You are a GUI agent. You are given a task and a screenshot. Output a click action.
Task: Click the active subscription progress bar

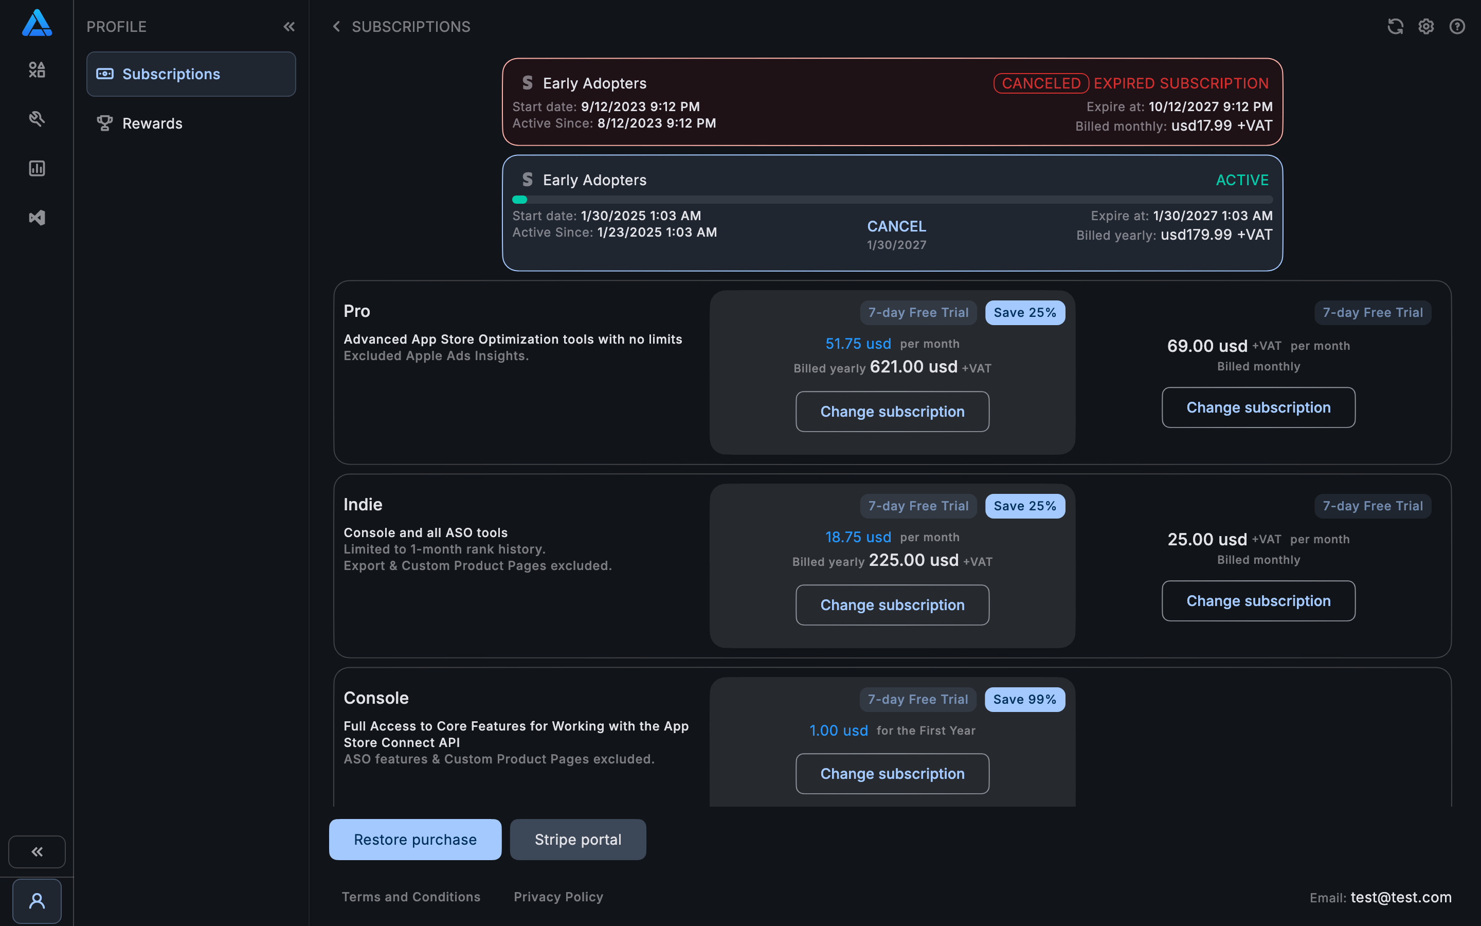coord(892,200)
